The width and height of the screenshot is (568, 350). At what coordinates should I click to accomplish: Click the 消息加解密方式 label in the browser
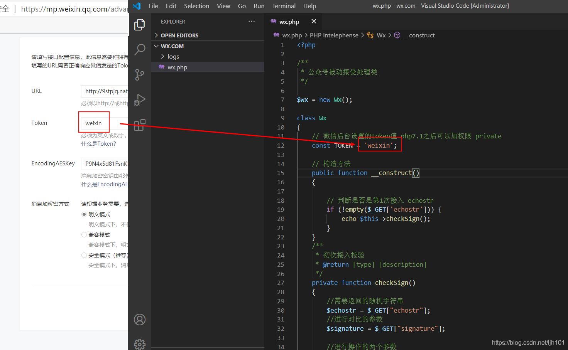click(50, 204)
